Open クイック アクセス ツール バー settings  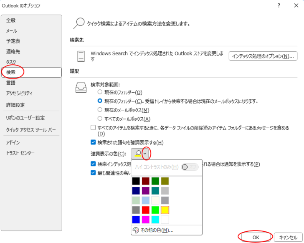(x=31, y=130)
